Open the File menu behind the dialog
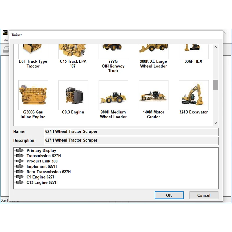The image size is (232, 232). 5,40
